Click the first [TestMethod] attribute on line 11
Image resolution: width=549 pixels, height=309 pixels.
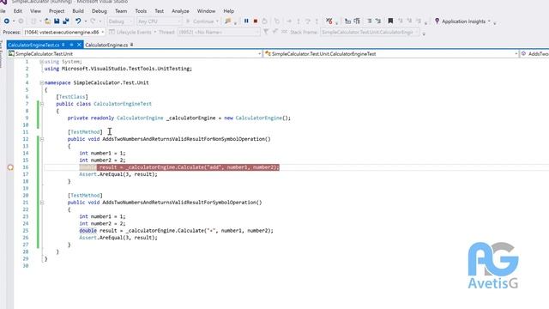pos(85,132)
